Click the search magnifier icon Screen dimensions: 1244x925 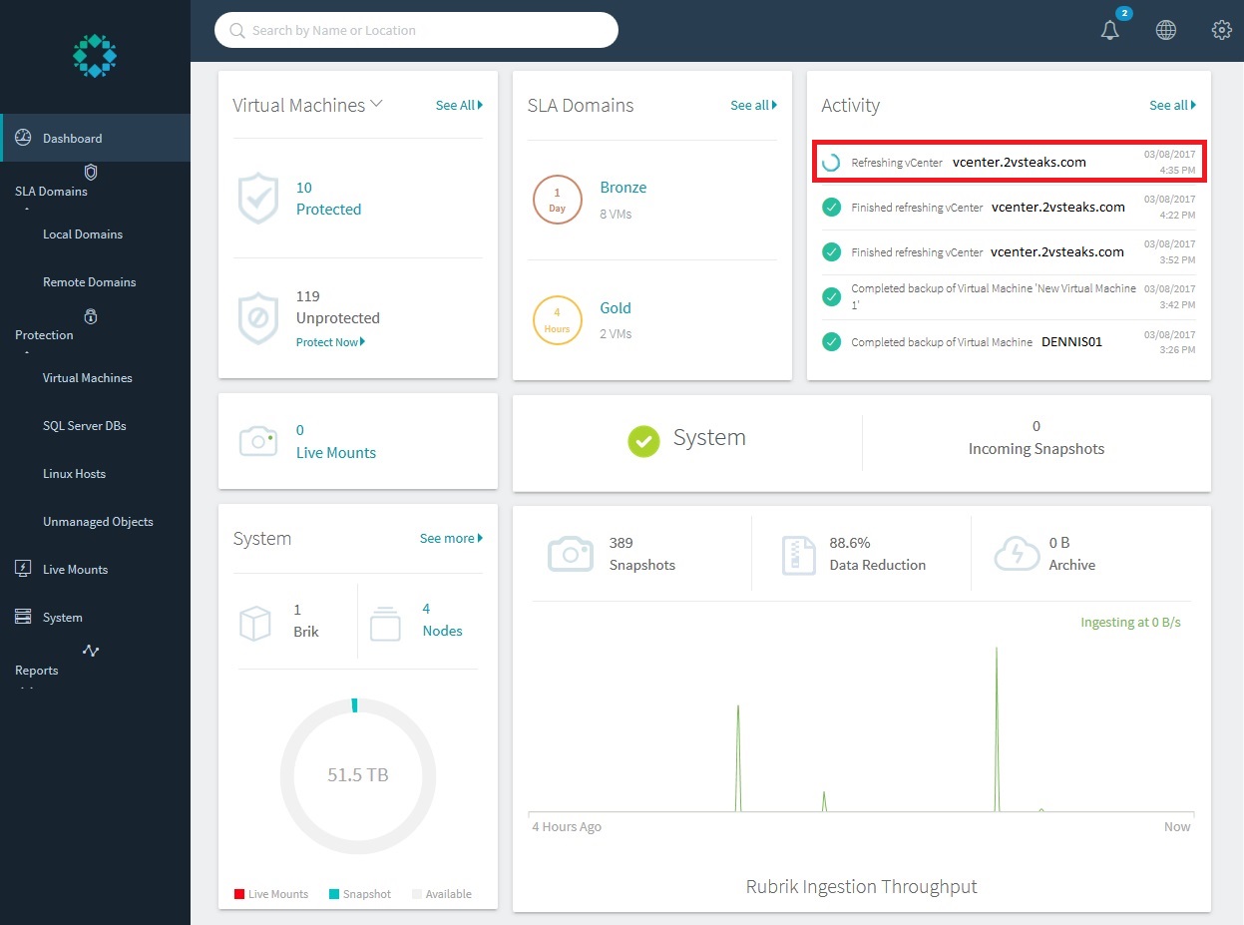pyautogui.click(x=237, y=31)
